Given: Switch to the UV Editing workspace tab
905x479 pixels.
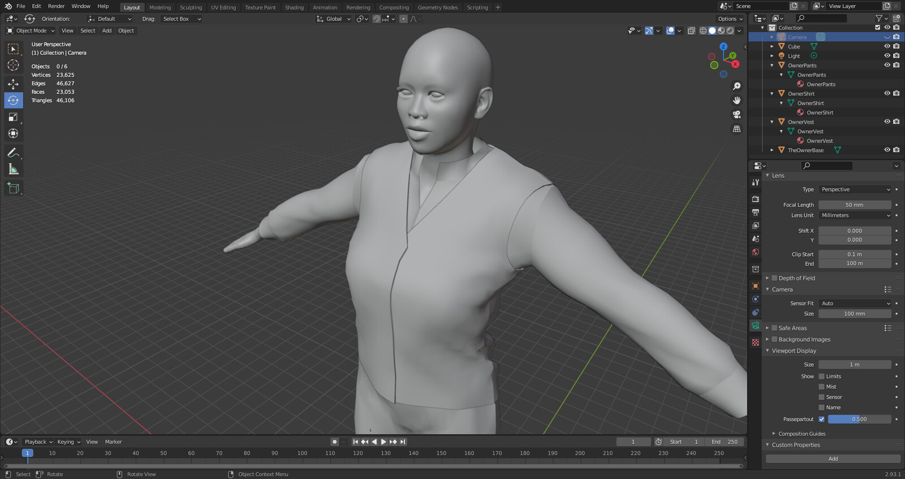Looking at the screenshot, I should coord(223,7).
